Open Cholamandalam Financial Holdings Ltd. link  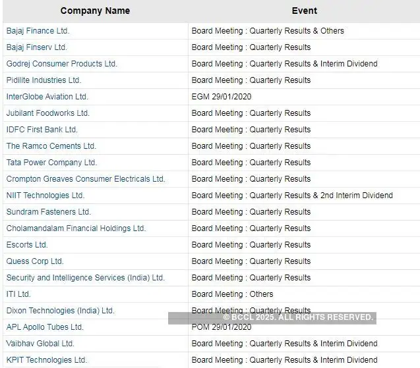pos(76,228)
